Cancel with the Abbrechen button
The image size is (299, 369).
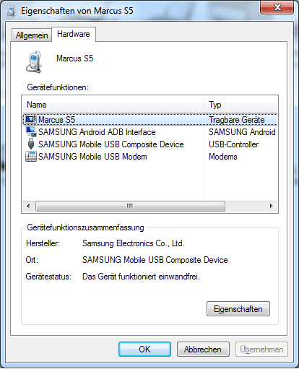click(x=203, y=349)
